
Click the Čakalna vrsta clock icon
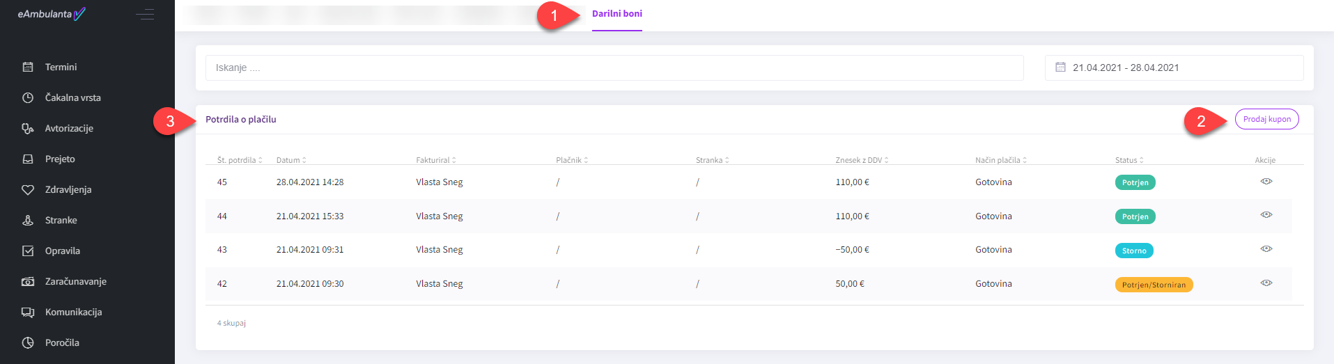pos(28,98)
